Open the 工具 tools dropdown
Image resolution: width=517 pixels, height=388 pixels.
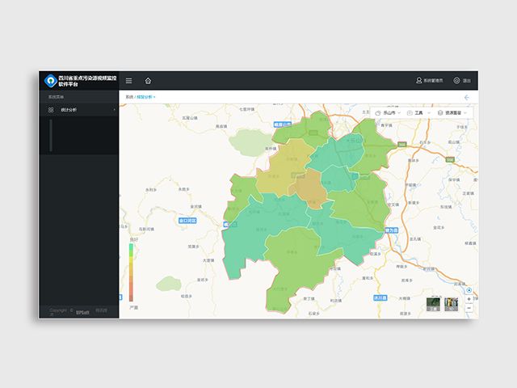[x=418, y=113]
